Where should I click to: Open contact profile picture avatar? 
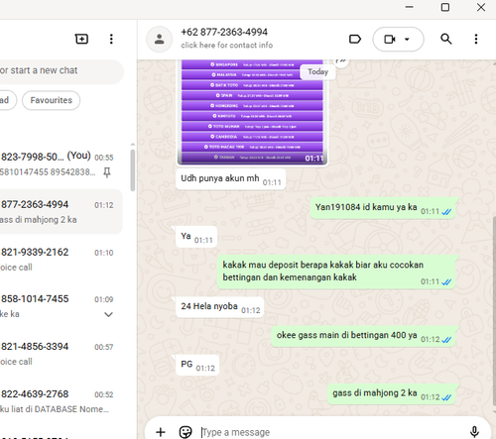(160, 40)
